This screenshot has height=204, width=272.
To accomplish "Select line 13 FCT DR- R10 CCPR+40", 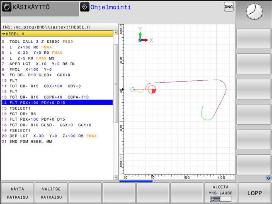I will pos(57,97).
